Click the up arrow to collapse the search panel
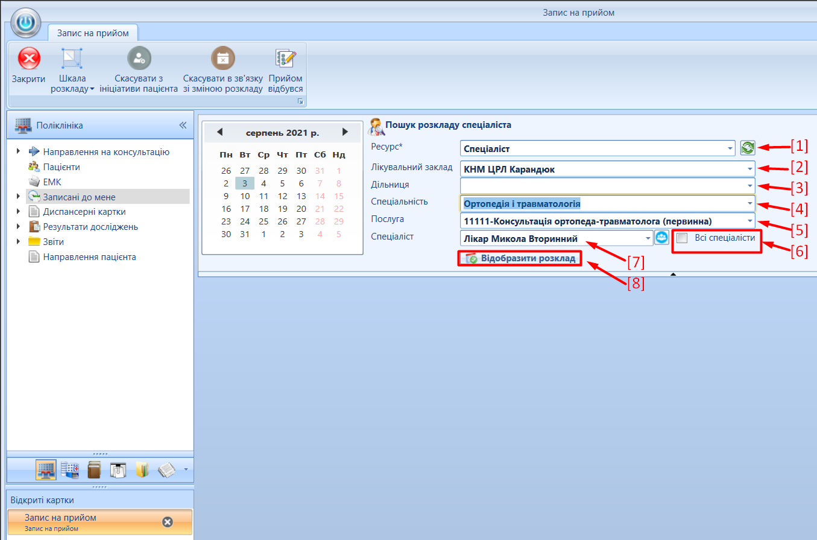Screen dimensions: 817x540 (673, 275)
